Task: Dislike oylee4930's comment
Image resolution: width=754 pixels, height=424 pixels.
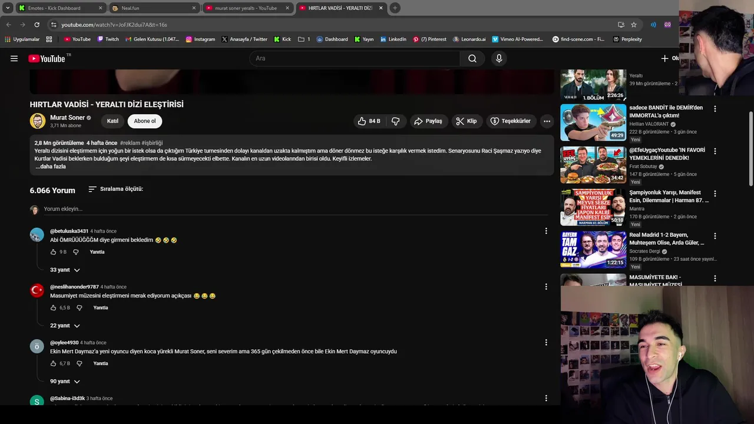Action: click(x=79, y=364)
